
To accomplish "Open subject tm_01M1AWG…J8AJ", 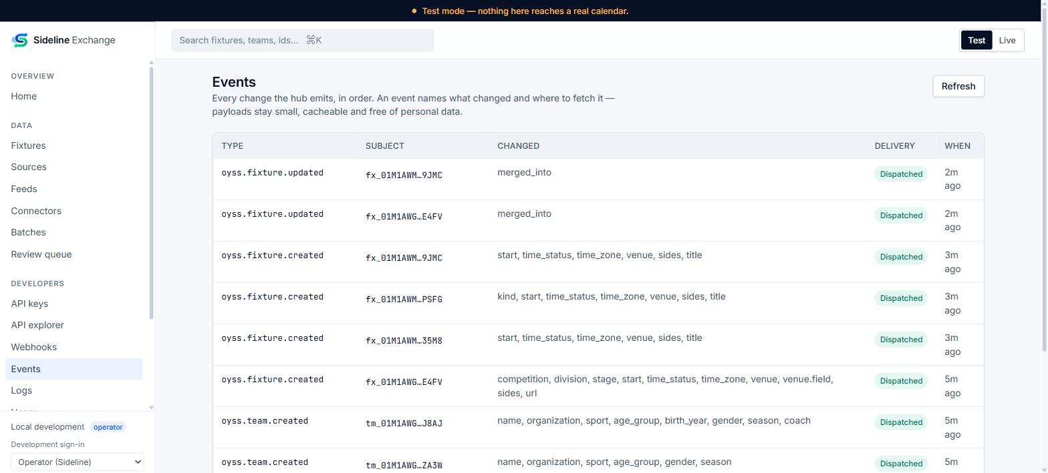I will point(404,423).
